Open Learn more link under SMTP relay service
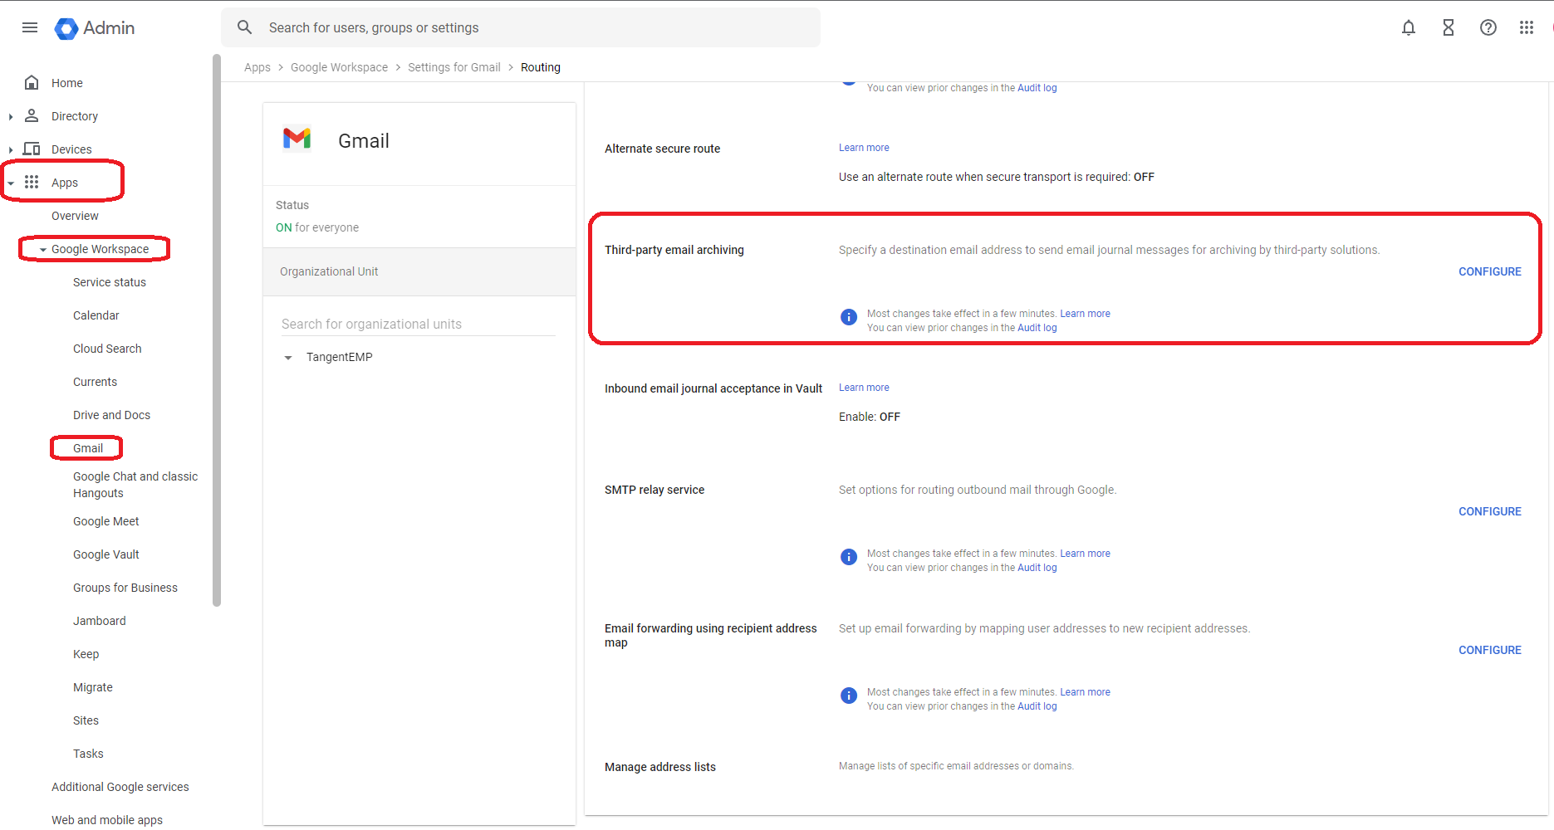This screenshot has width=1554, height=830. (1085, 554)
